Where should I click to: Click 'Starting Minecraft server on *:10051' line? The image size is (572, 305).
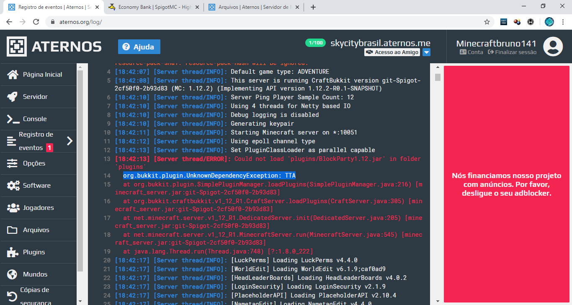[236, 132]
